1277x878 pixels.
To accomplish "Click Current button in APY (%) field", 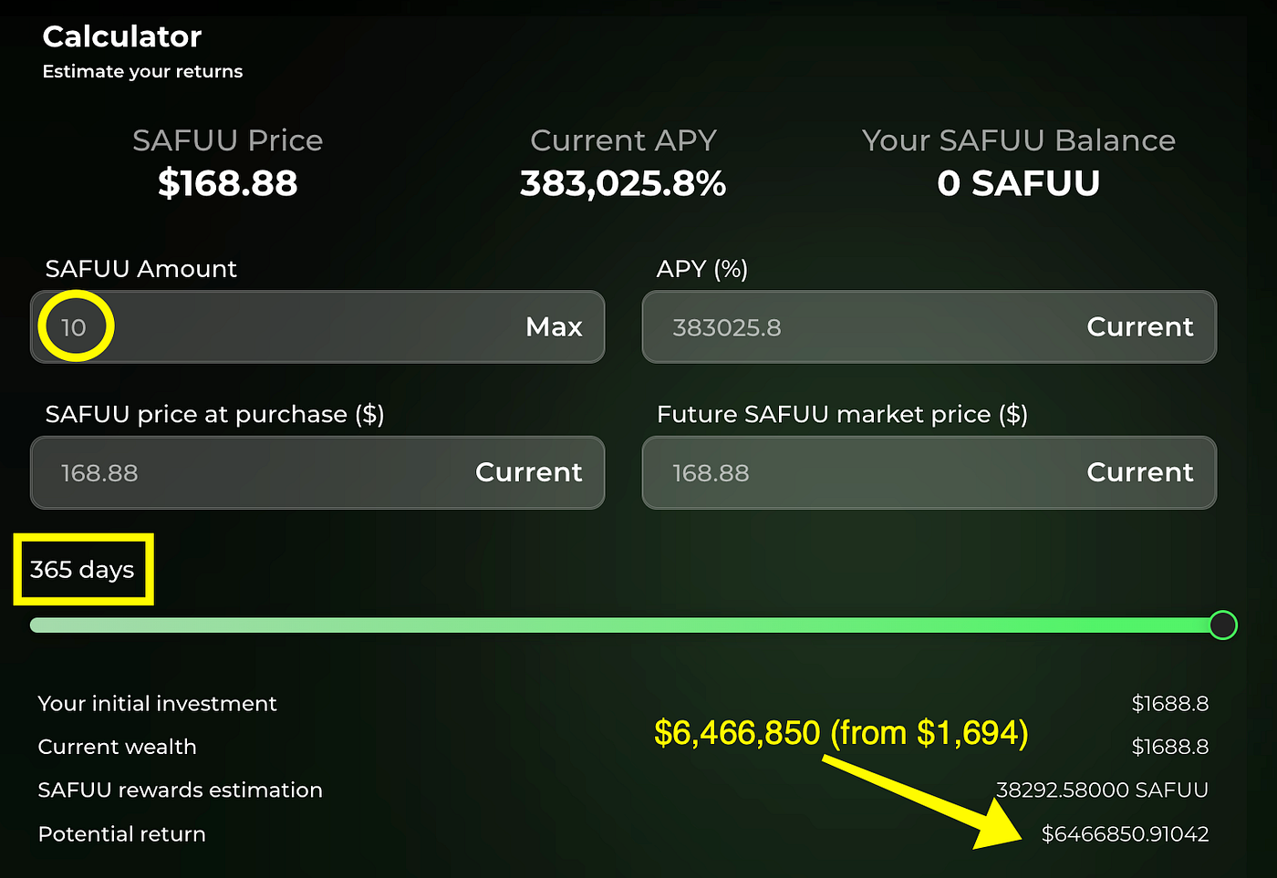I will (1140, 326).
